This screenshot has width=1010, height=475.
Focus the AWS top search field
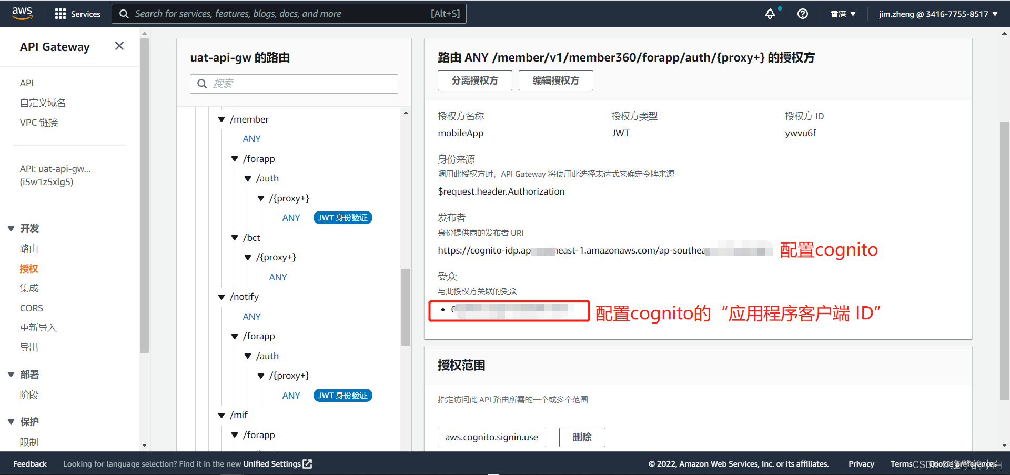[x=289, y=14]
